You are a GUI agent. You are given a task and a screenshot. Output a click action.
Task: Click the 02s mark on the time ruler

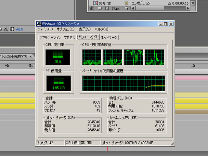click(7, 66)
